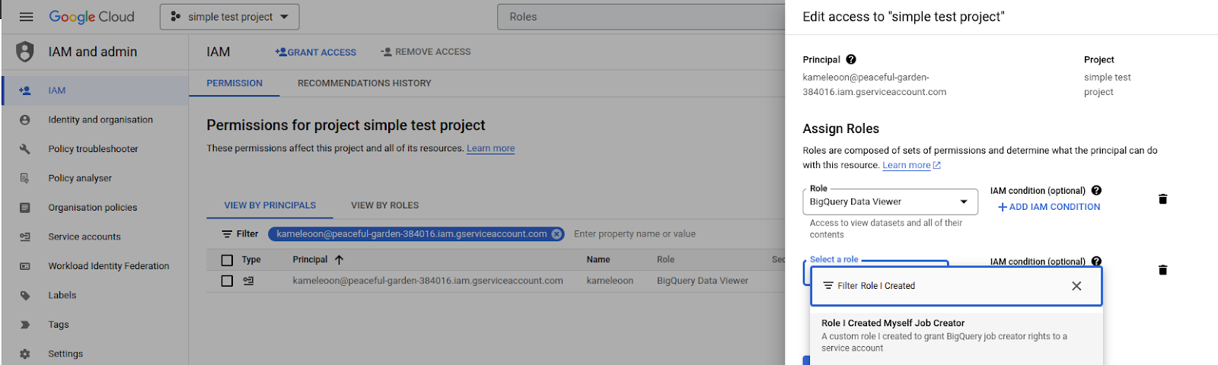Viewport: 1218px width, 365px height.
Task: Open Service accounts in sidebar
Action: 84,236
